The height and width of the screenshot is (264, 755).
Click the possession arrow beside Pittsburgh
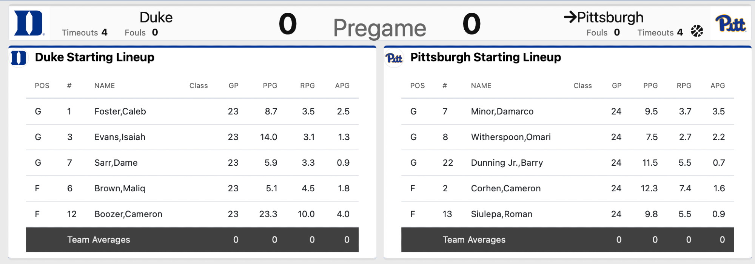coord(570,17)
